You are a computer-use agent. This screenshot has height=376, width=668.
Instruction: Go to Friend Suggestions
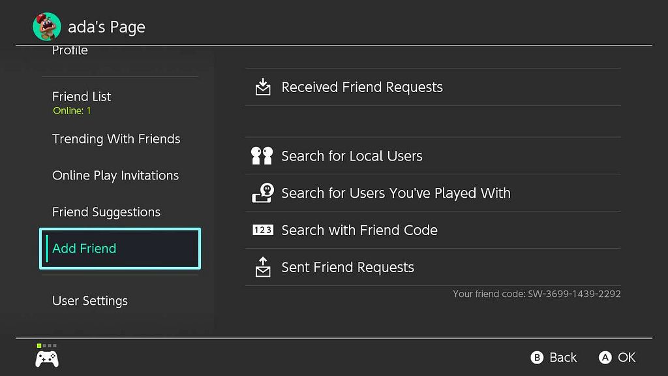pyautogui.click(x=106, y=212)
